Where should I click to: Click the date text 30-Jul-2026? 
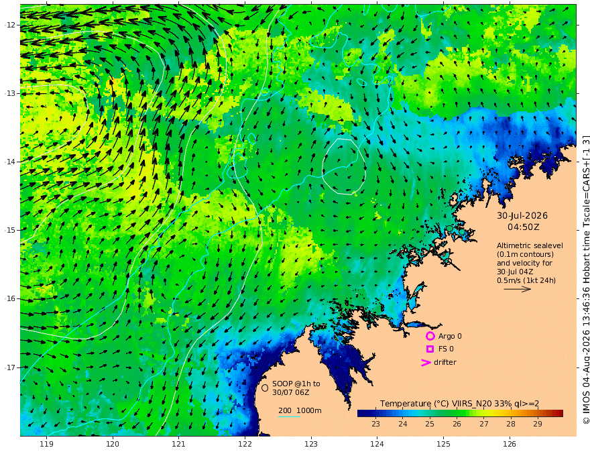pyautogui.click(x=522, y=215)
